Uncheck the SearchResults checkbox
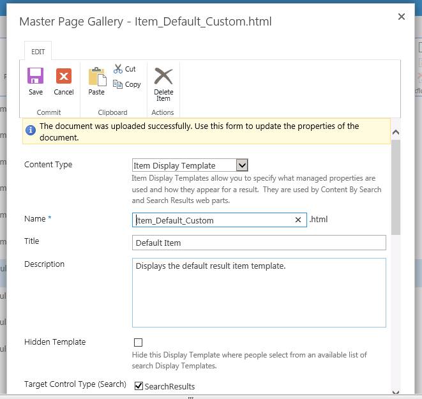 click(139, 386)
